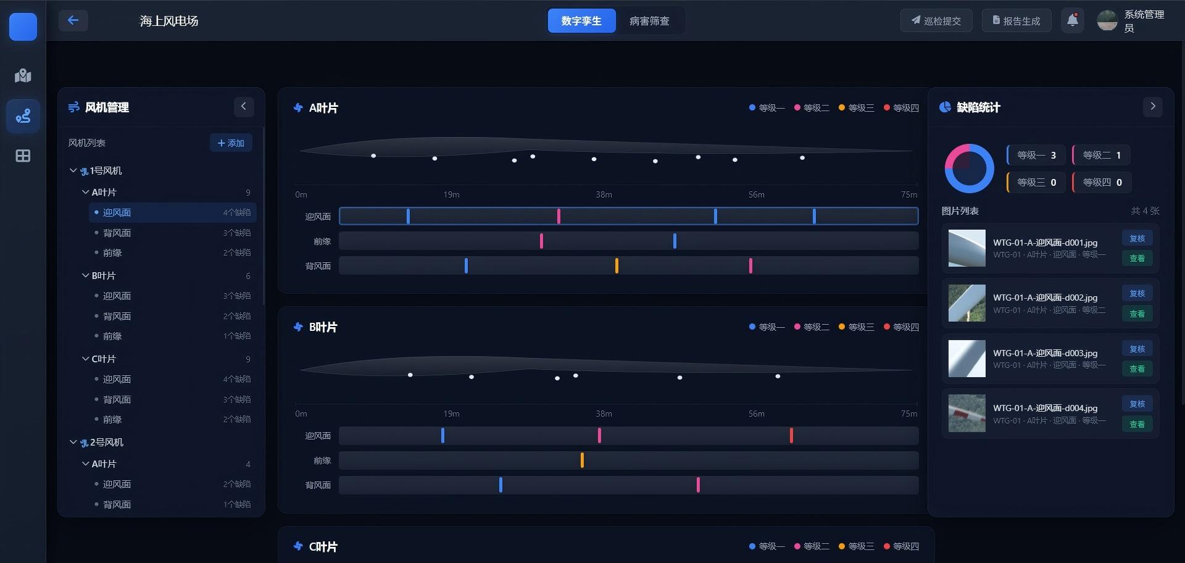Click the back arrow button

[73, 20]
